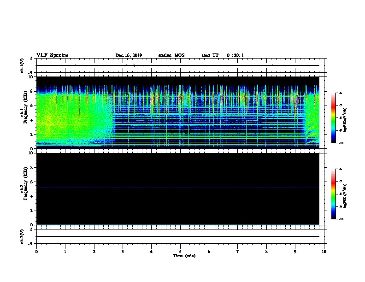Viewport: 365px width, 282px height.
Task: Select the date text 'Dec. 16, 2019'
Action: (129, 55)
